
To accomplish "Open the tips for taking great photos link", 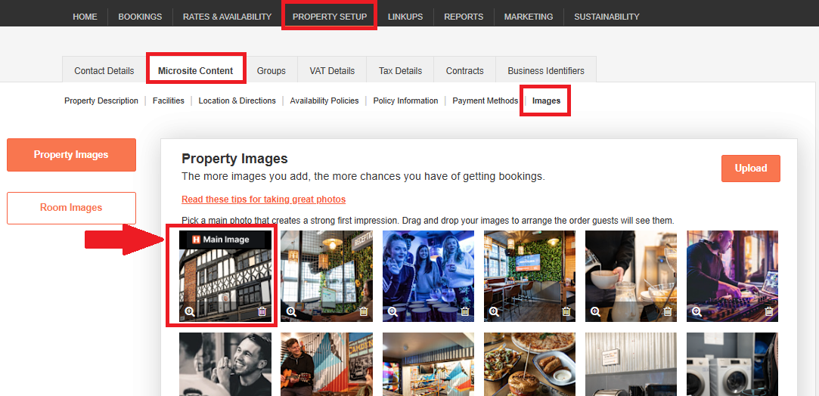I will pos(263,200).
